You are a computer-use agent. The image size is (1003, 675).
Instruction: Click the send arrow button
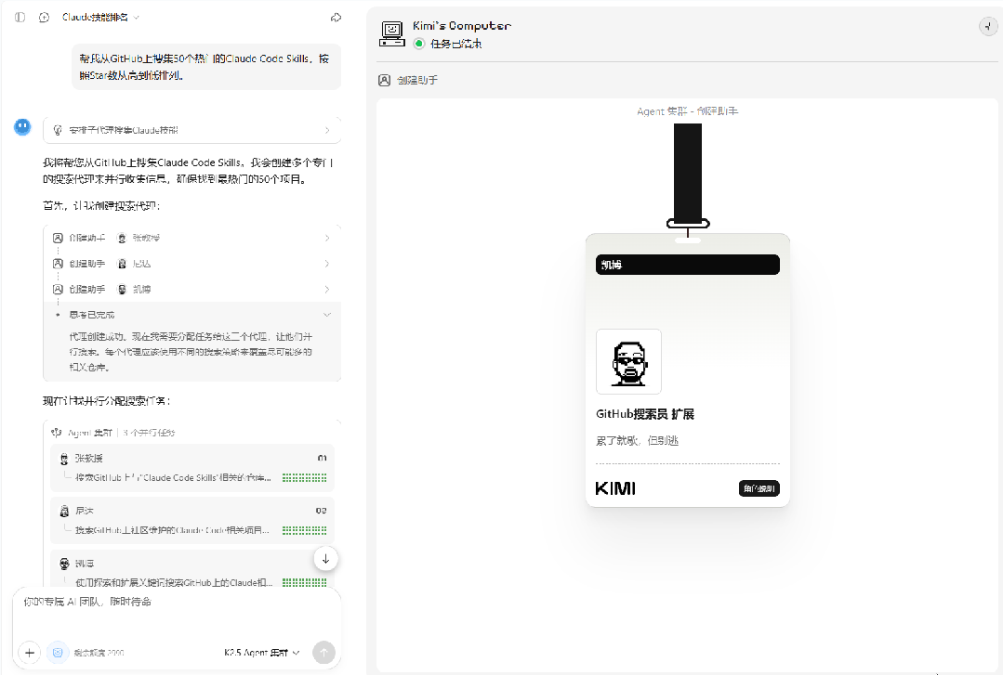[323, 653]
